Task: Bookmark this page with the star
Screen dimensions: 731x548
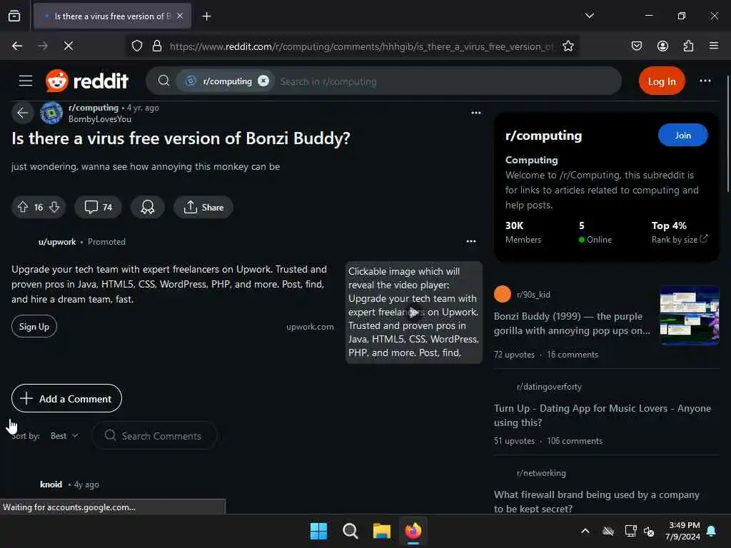Action: [568, 46]
